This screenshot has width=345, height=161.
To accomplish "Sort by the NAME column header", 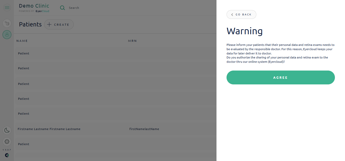I will pyautogui.click(x=22, y=41).
